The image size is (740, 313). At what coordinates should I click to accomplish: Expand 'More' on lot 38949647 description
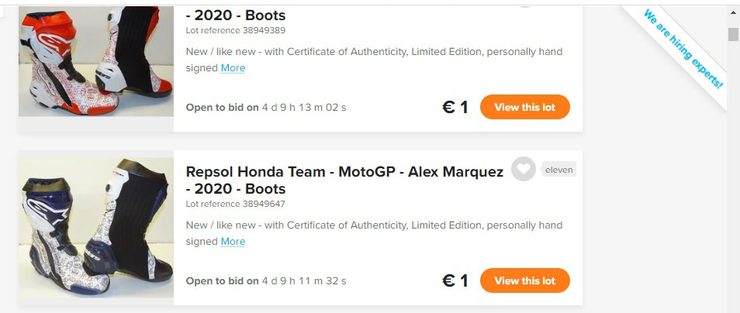click(x=233, y=242)
